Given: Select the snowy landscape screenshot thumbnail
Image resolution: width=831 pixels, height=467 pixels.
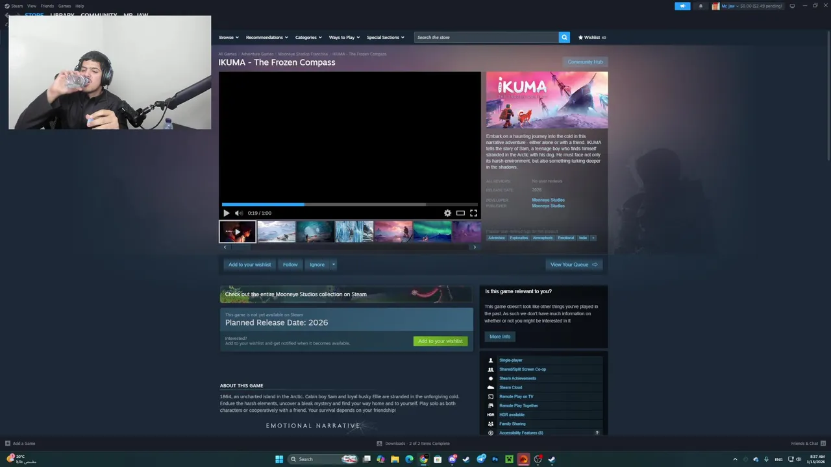Looking at the screenshot, I should point(276,232).
